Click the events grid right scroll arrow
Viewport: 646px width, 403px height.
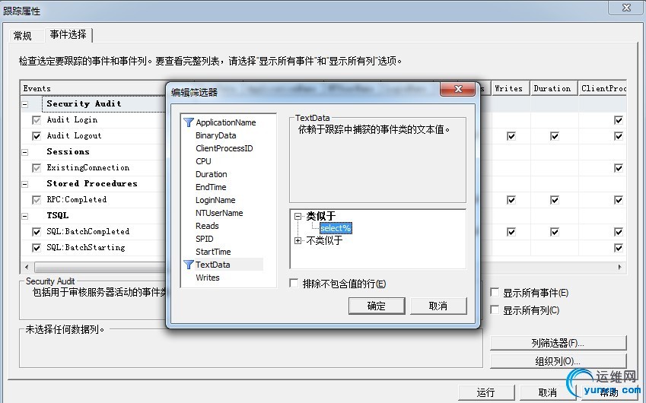click(x=620, y=267)
